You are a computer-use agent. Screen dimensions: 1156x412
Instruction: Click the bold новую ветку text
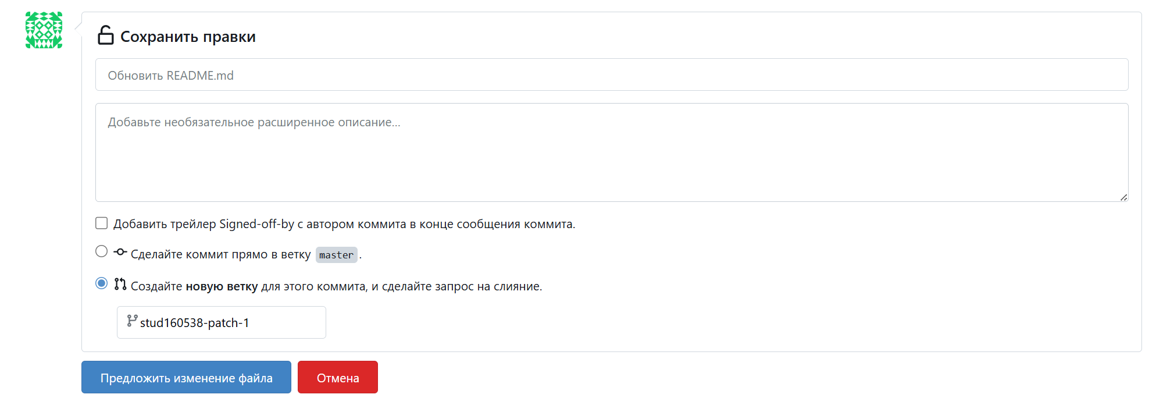(222, 286)
